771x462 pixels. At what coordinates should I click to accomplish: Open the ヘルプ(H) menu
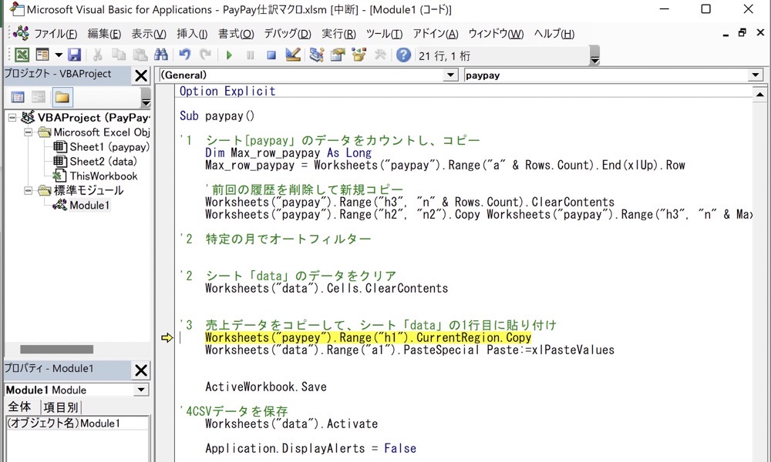[x=554, y=34]
